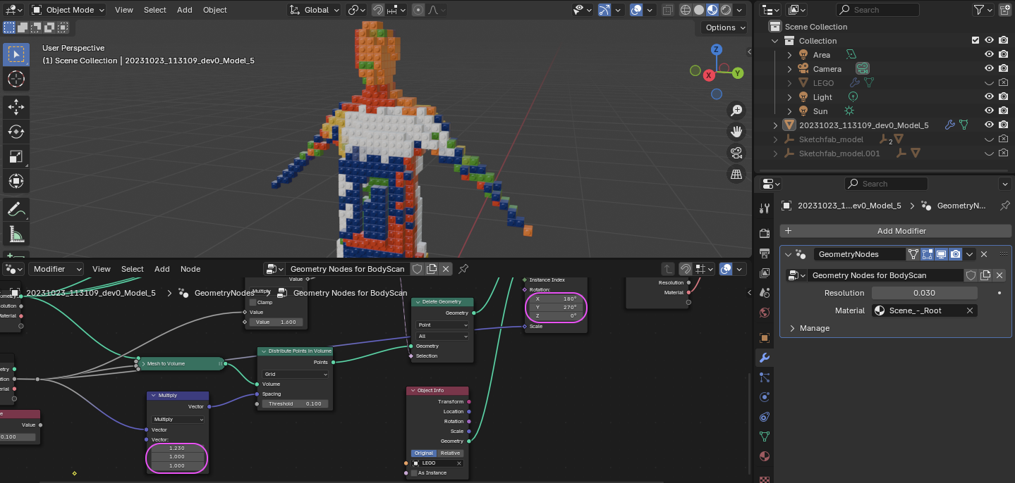
Task: Open the Add menu in 3D viewport
Action: pyautogui.click(x=184, y=10)
